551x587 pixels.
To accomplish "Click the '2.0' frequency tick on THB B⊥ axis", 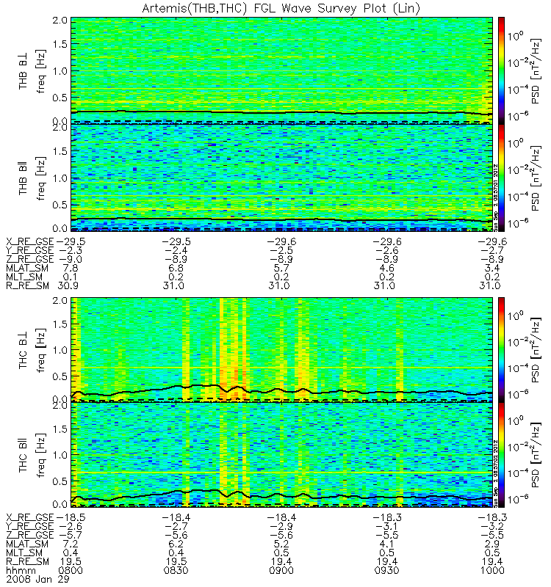I will 60,21.
